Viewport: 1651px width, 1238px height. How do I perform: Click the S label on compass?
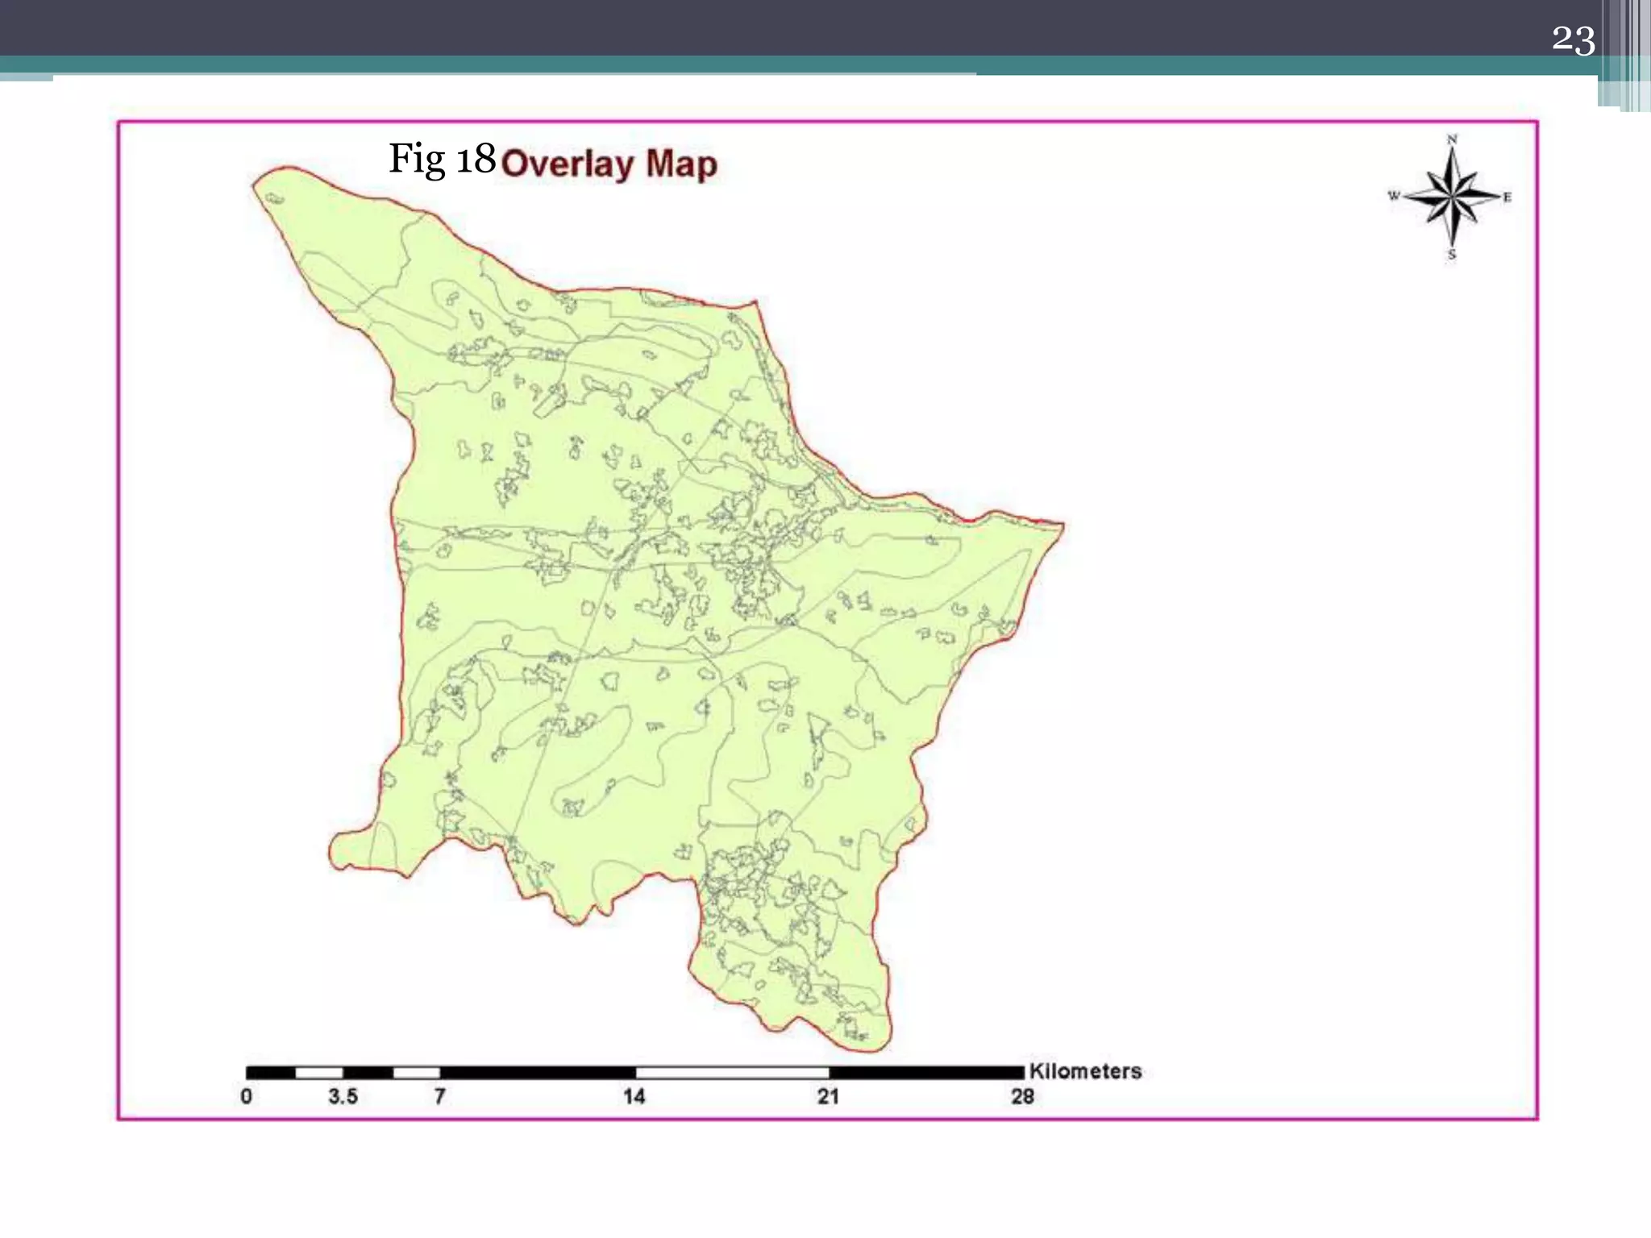point(1452,255)
